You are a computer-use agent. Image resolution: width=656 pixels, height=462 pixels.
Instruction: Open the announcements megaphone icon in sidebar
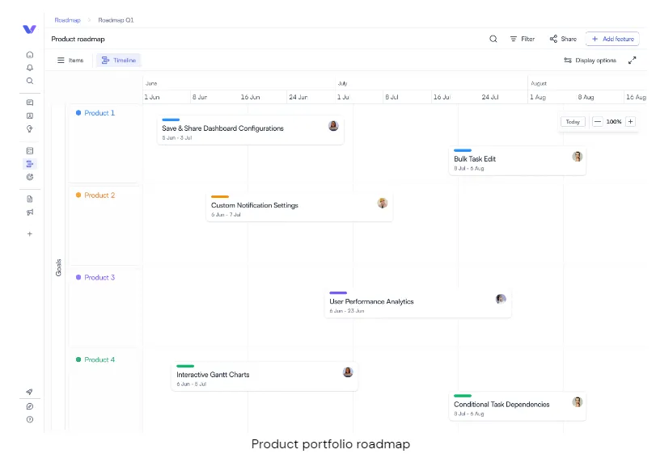(x=30, y=212)
